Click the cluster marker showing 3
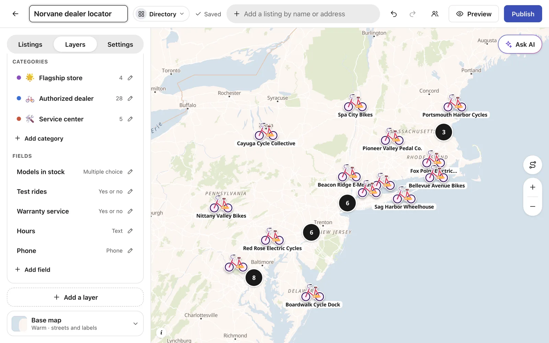 point(444,132)
